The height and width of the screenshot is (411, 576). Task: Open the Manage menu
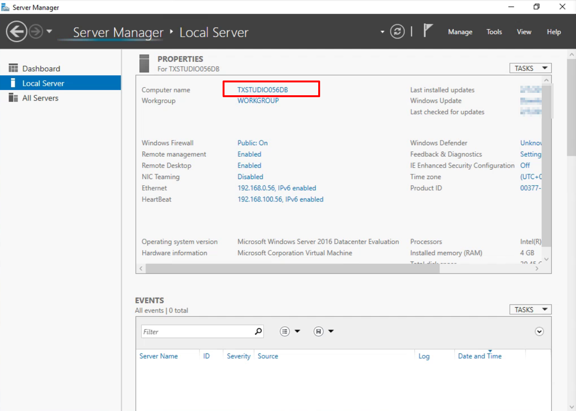pyautogui.click(x=460, y=32)
